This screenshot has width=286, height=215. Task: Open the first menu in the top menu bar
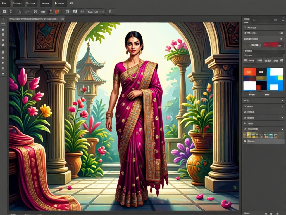click(x=4, y=3)
